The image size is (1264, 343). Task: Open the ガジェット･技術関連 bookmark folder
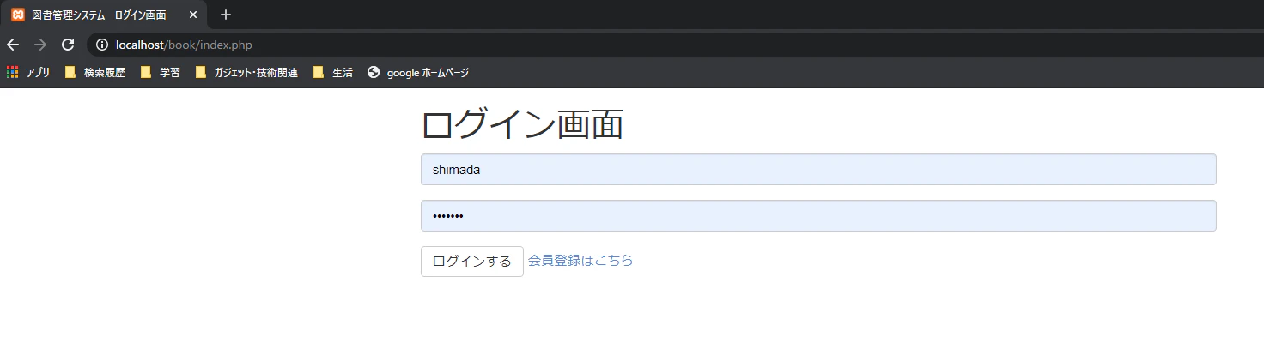[x=246, y=73]
